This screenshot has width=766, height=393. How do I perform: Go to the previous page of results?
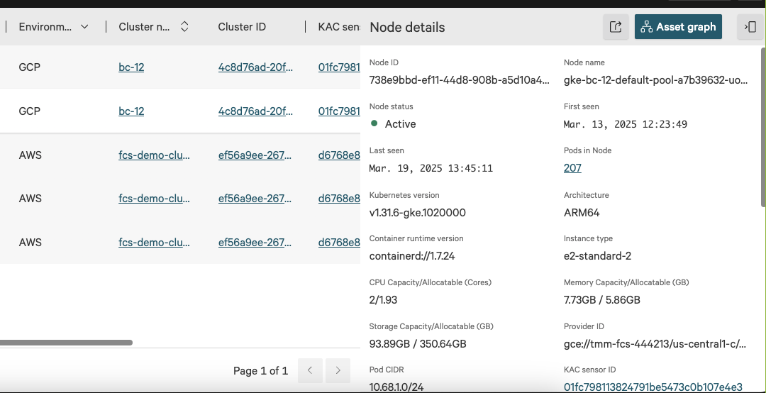[x=310, y=370]
